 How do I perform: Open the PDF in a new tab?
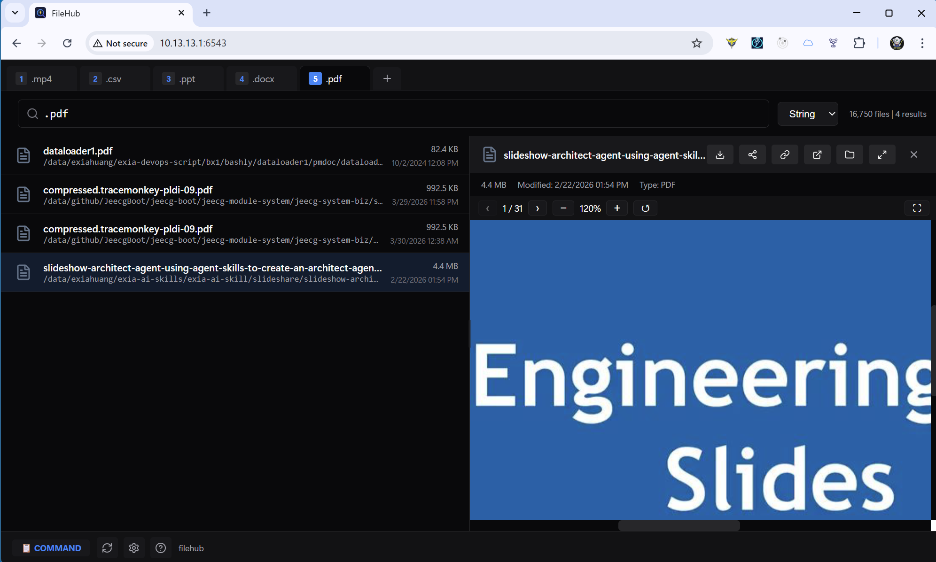[x=817, y=154]
